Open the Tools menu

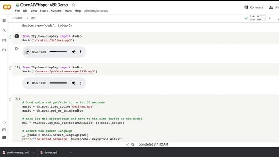click(x=68, y=11)
